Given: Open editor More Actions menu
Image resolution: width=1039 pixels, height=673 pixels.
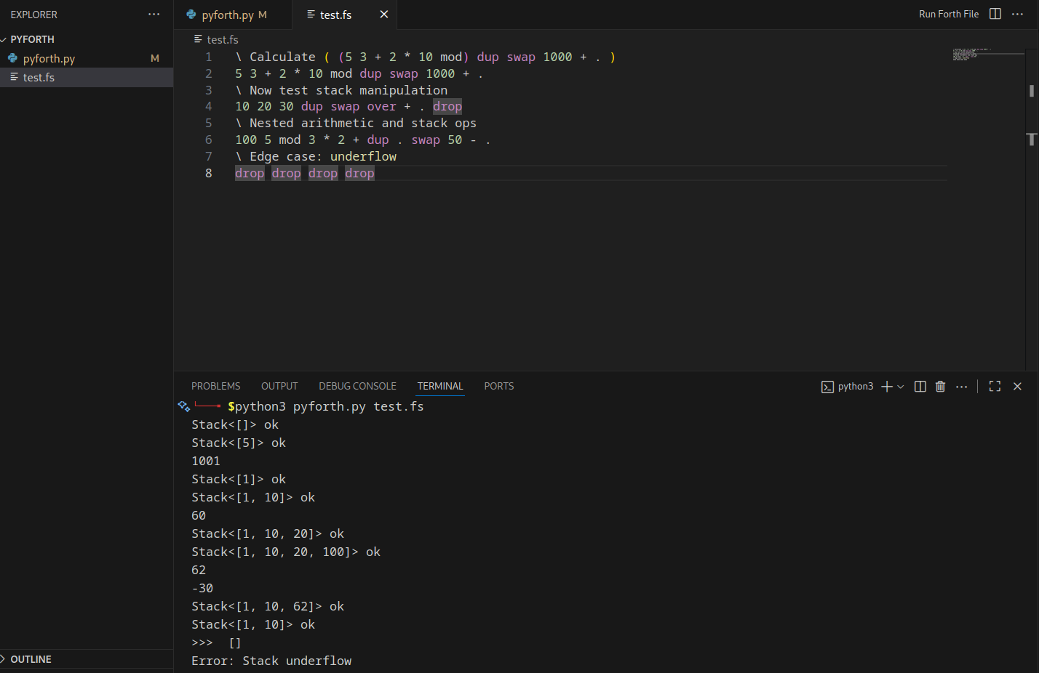Looking at the screenshot, I should tap(1017, 14).
